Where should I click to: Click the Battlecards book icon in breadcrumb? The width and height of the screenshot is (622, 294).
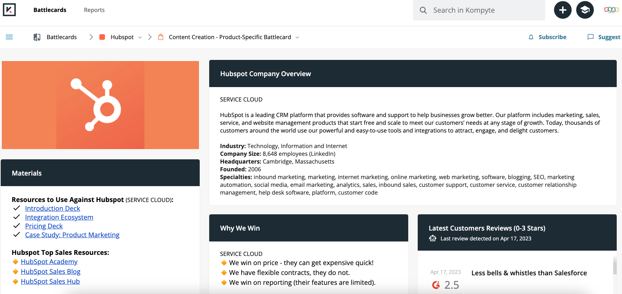(x=37, y=37)
